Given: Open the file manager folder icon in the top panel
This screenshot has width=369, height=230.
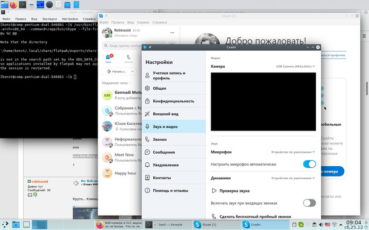Looking at the screenshot, I should click(x=5, y=5).
